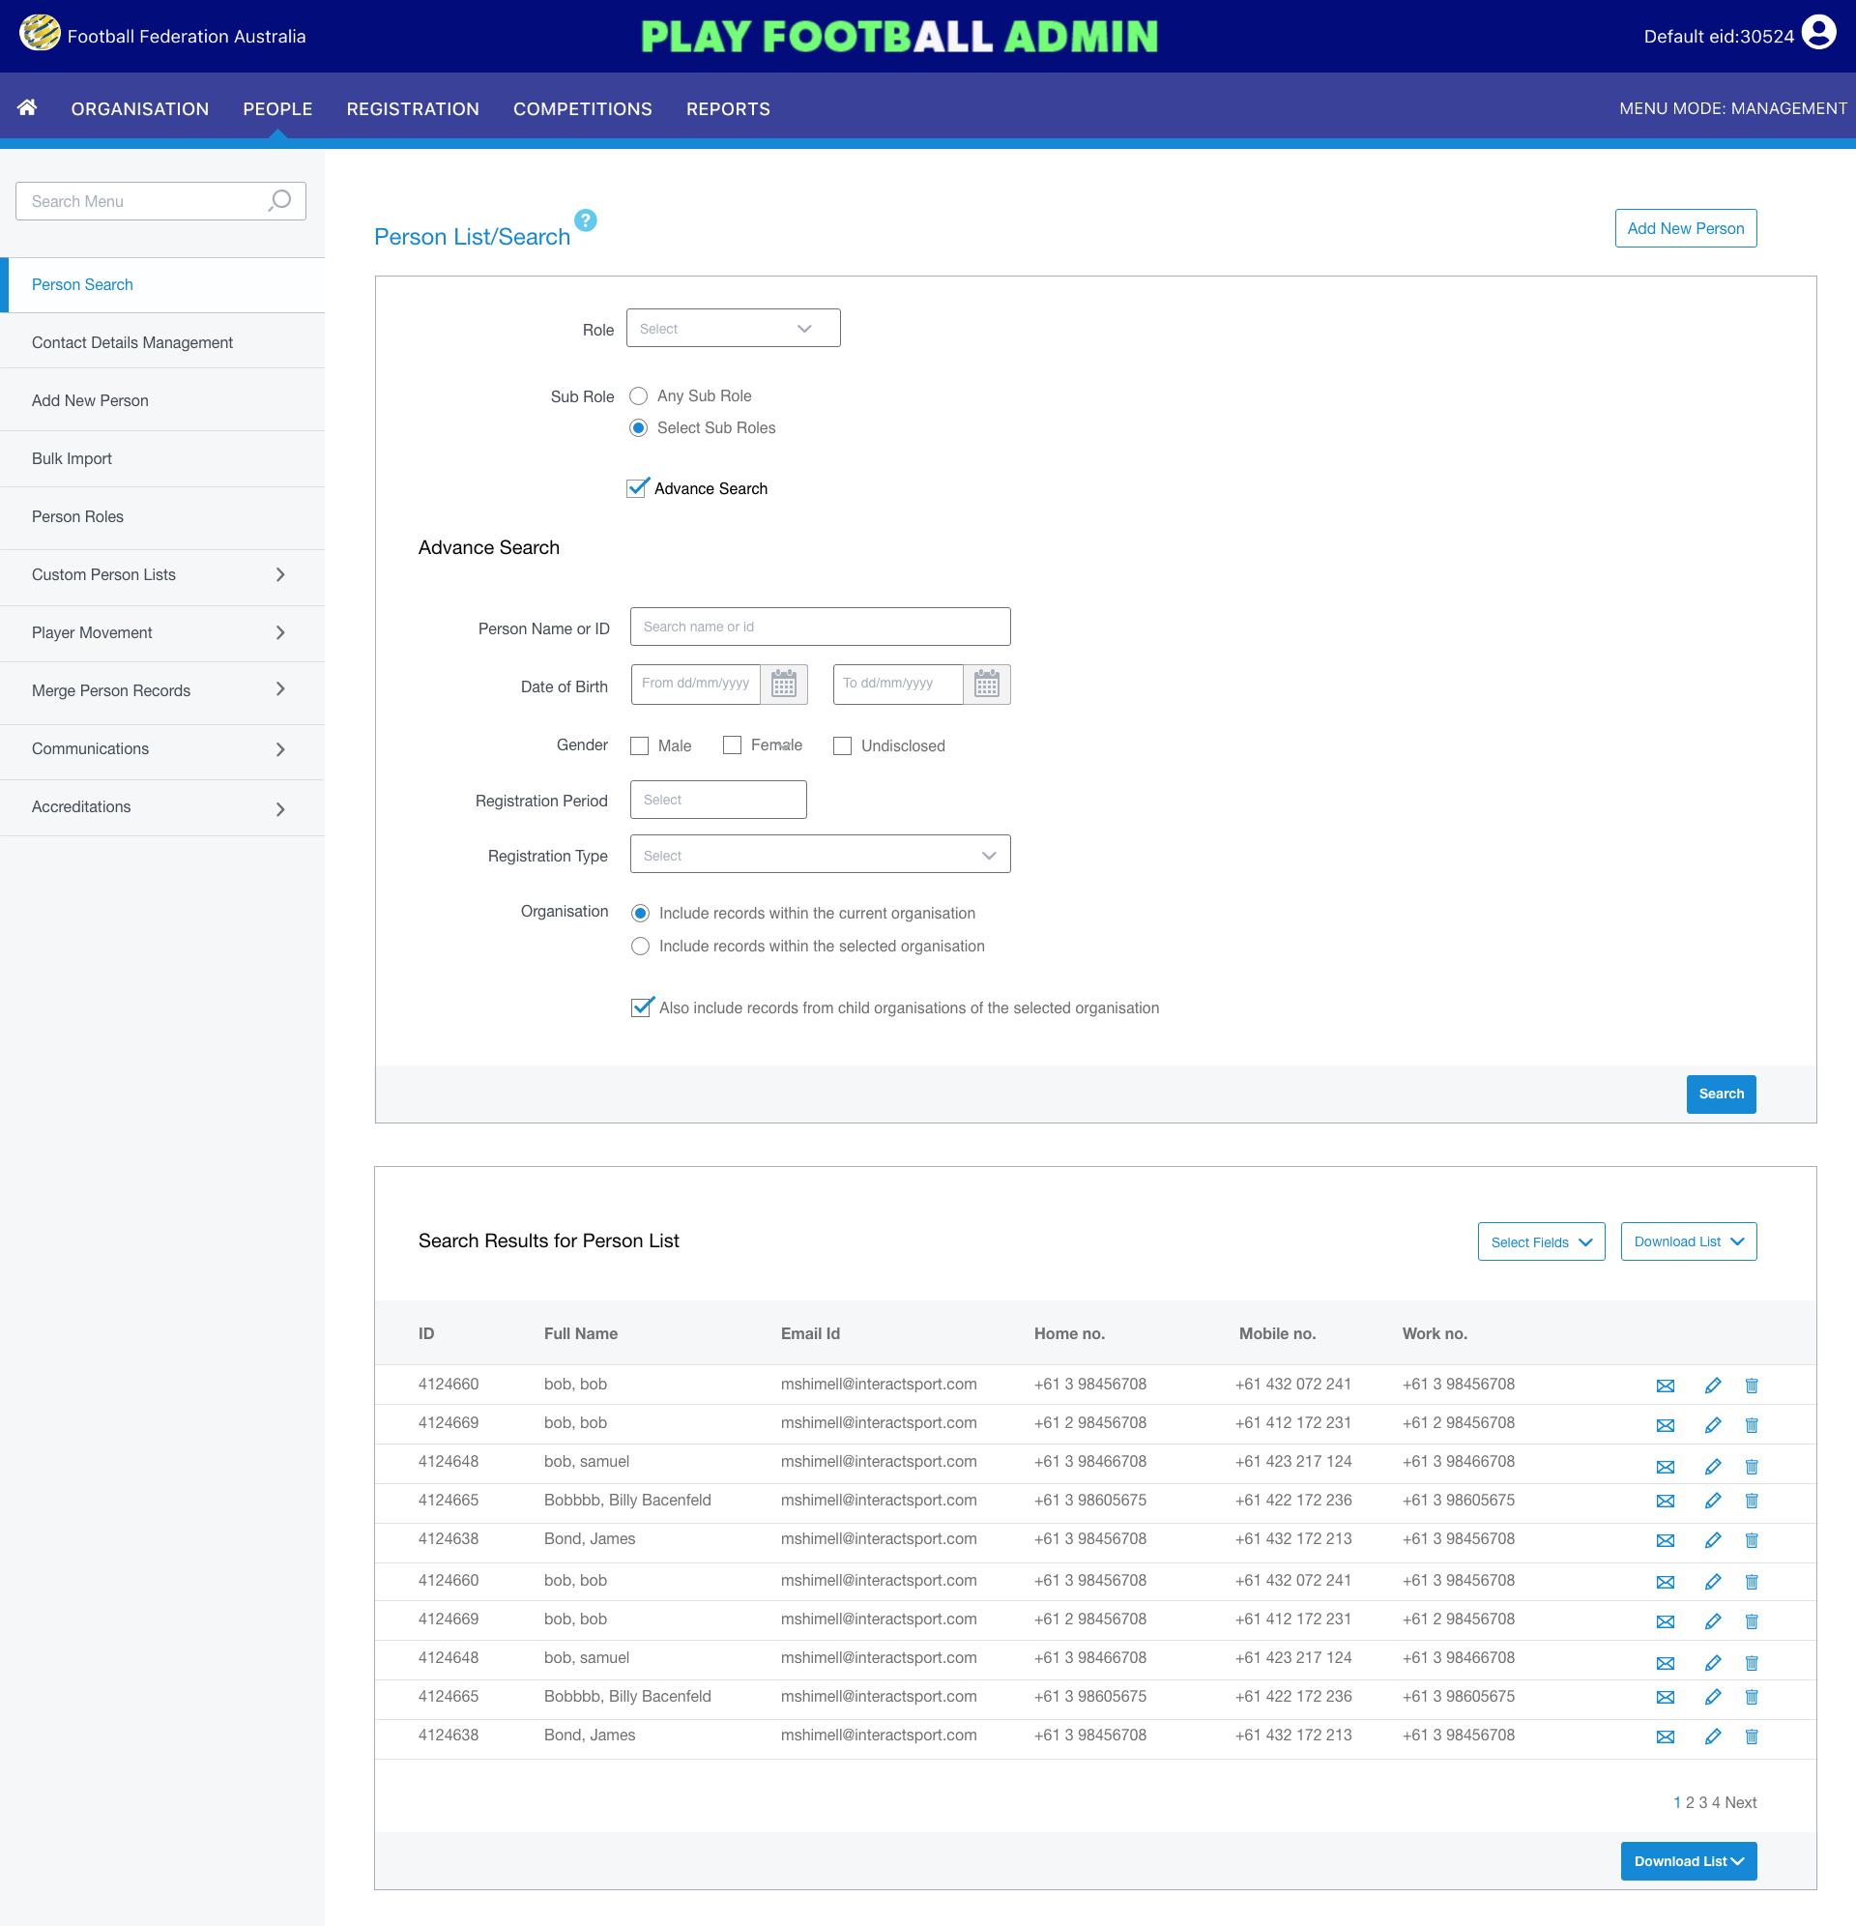Click edit pencil for Bond, James first entry
Screen dimensions: 1856x1926
(1713, 1540)
